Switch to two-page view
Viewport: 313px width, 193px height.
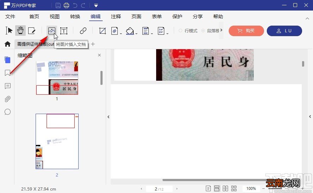click(x=225, y=189)
